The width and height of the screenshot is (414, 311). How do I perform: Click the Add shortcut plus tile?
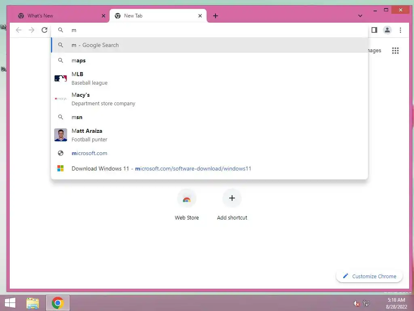coord(232,198)
